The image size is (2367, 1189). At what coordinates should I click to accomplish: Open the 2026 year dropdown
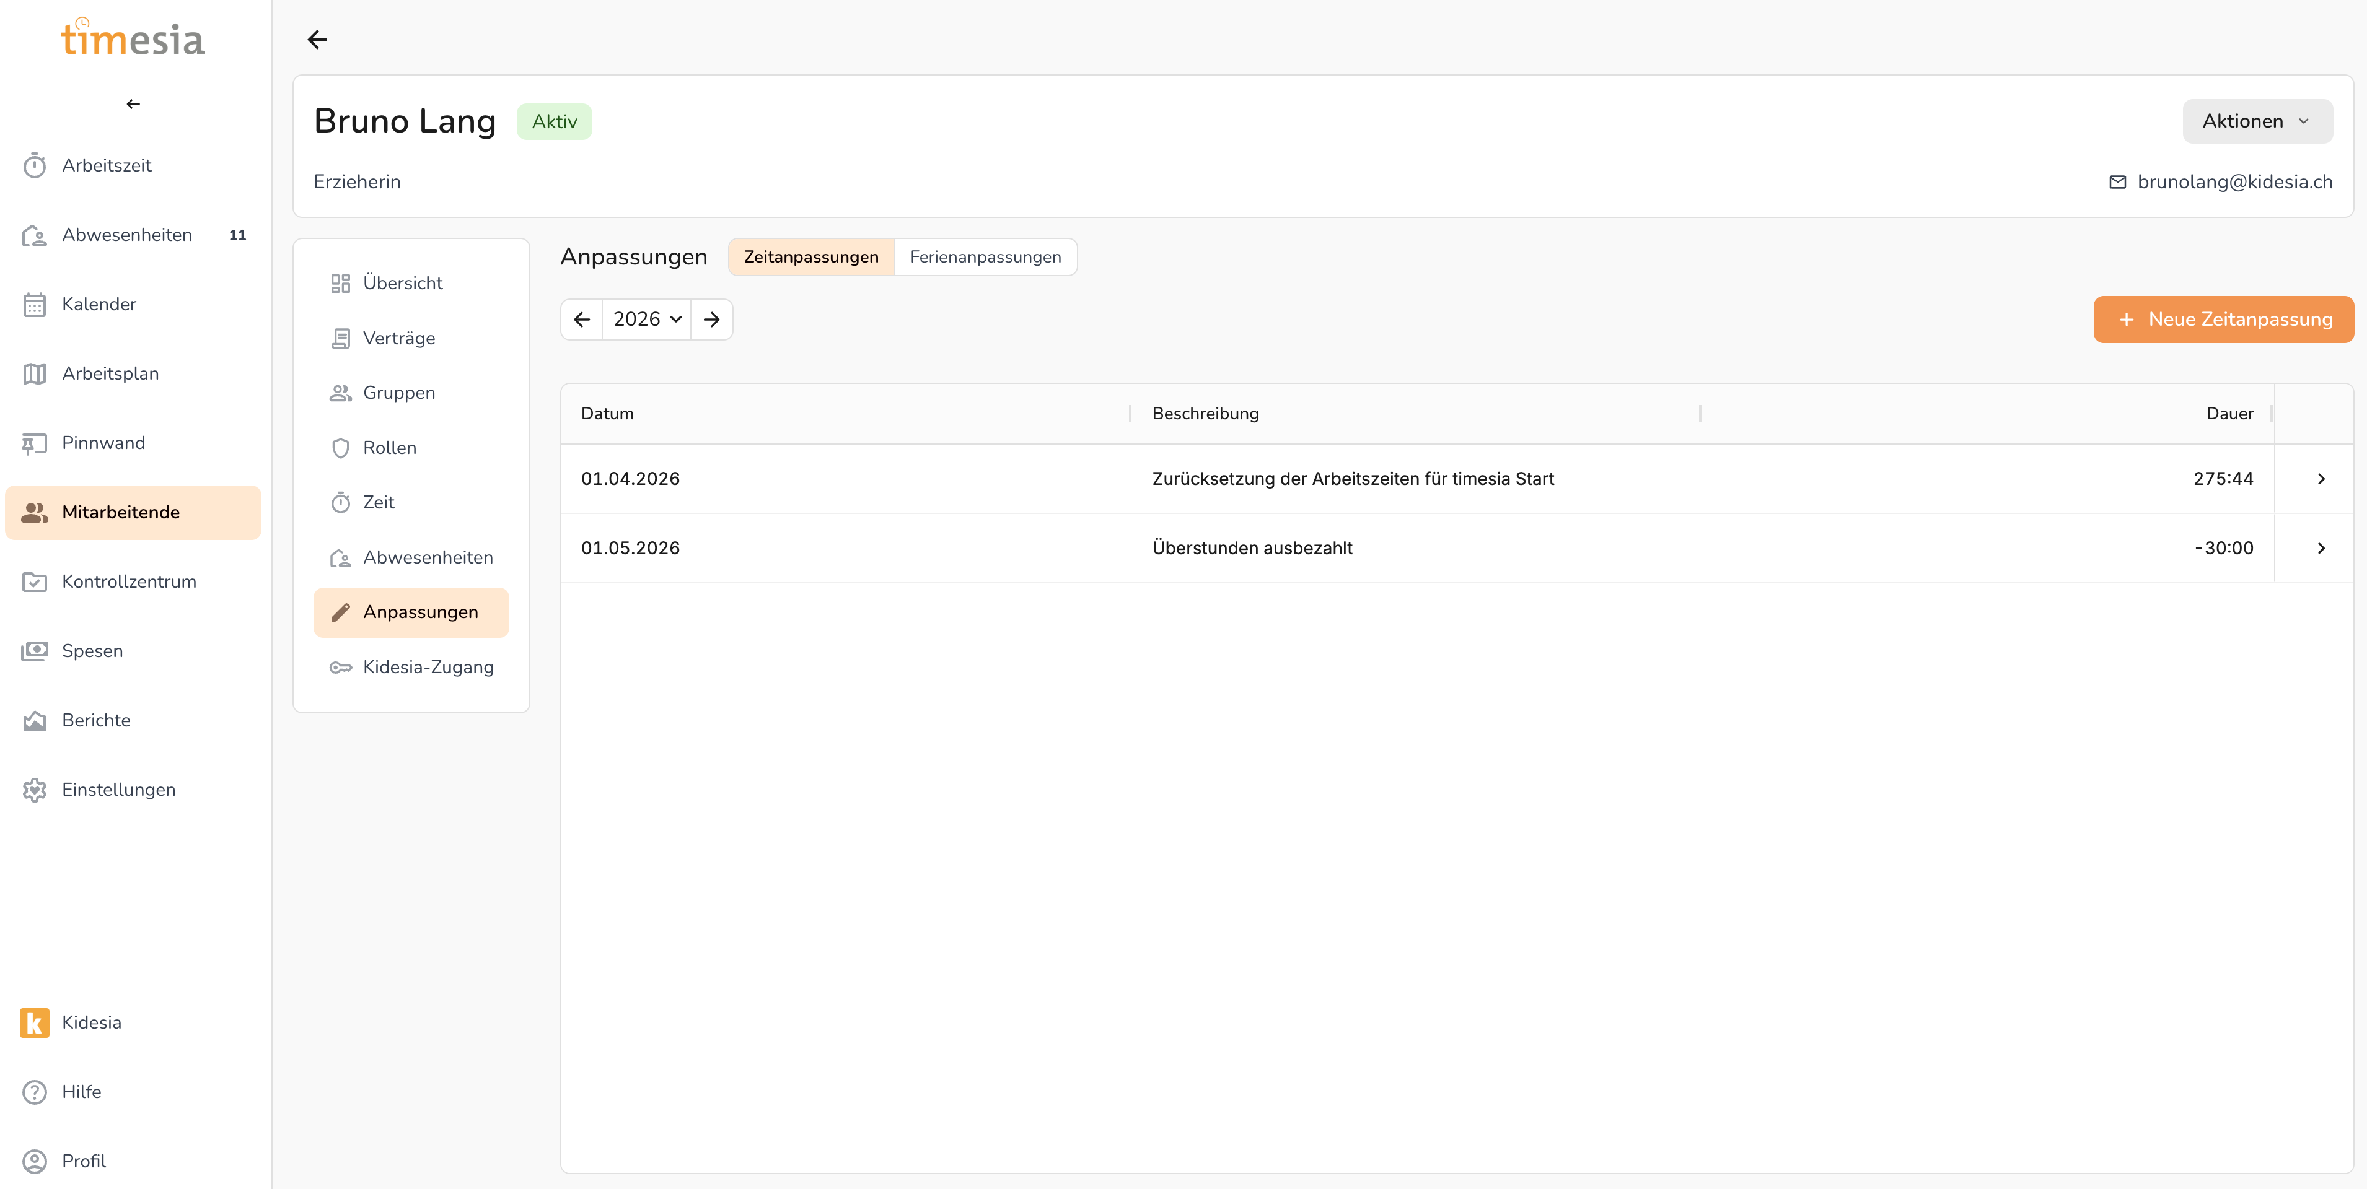point(646,320)
